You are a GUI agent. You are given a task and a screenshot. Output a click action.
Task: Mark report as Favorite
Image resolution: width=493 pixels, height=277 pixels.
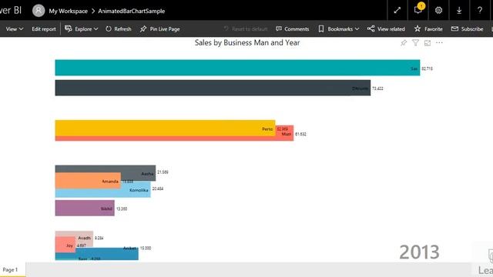pos(428,29)
